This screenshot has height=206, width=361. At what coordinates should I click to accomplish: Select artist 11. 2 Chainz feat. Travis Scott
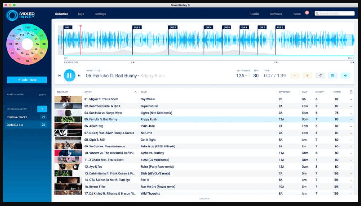[104, 160]
